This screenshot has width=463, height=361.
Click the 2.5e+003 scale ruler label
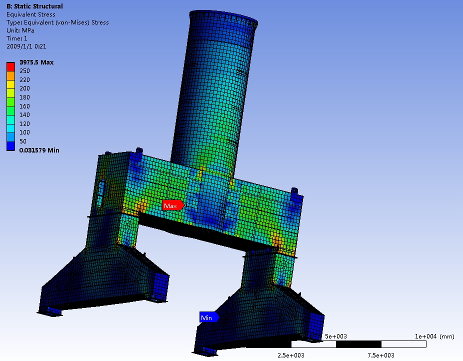point(290,355)
